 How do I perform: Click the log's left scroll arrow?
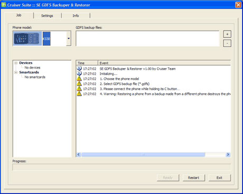(x=79, y=154)
